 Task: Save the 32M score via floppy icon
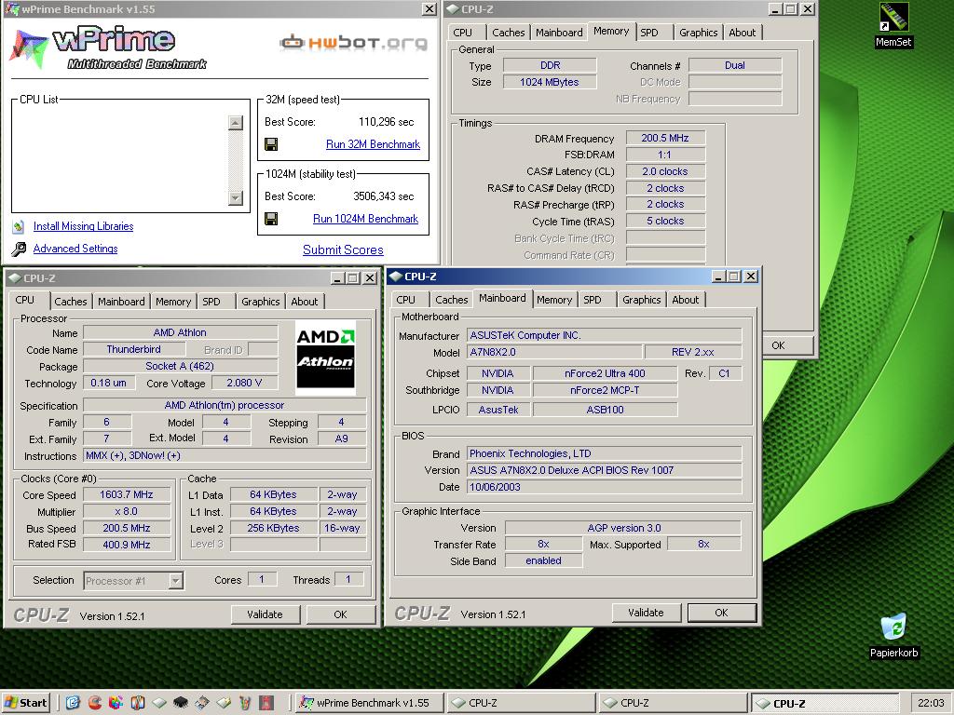click(x=271, y=144)
